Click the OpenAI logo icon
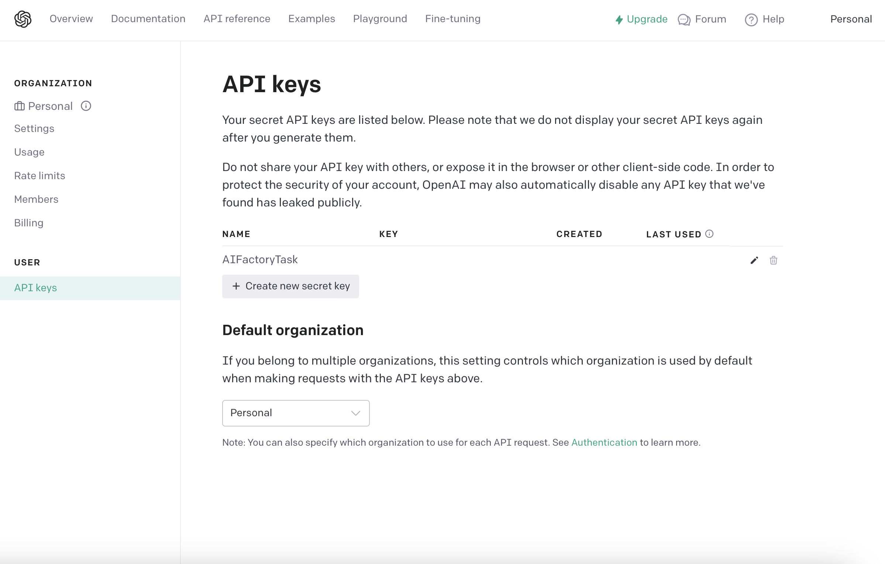Image resolution: width=885 pixels, height=564 pixels. click(23, 19)
